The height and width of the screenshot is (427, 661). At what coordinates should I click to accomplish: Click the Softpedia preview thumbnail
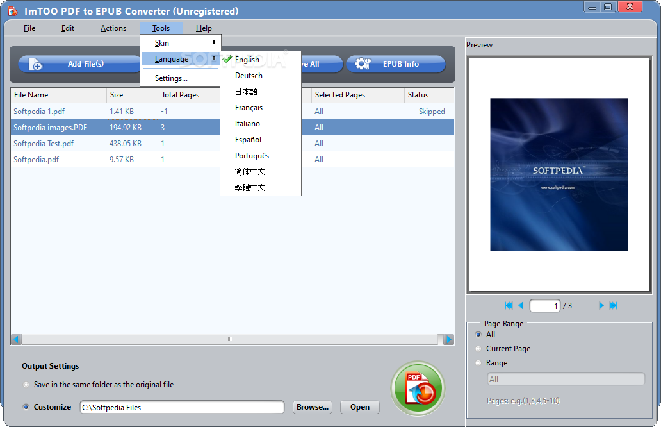point(559,174)
